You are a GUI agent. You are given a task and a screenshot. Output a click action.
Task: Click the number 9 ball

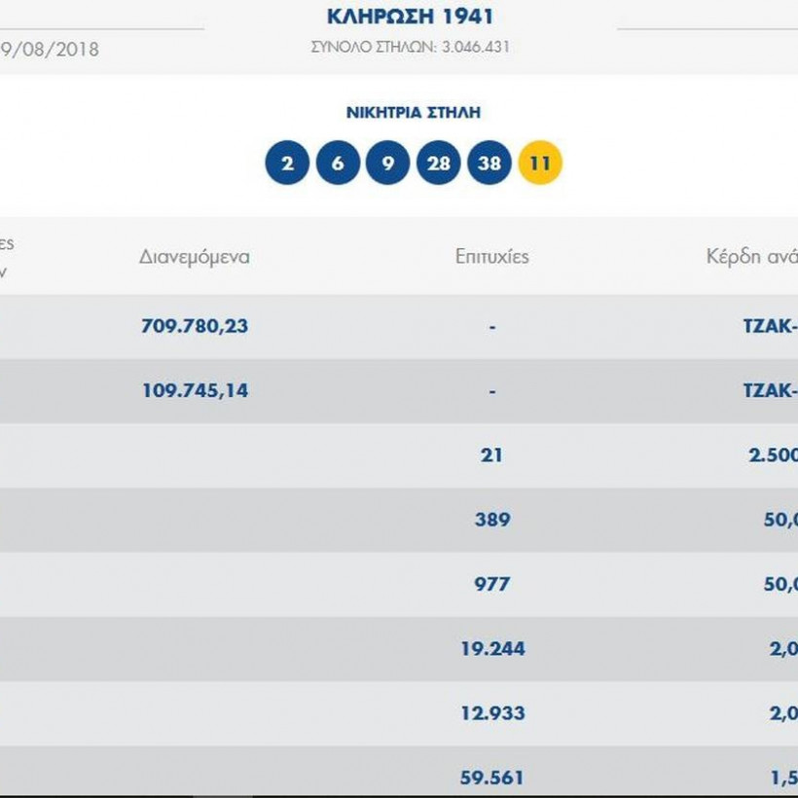[x=388, y=163]
